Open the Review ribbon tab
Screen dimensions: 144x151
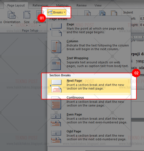[x=82, y=5]
